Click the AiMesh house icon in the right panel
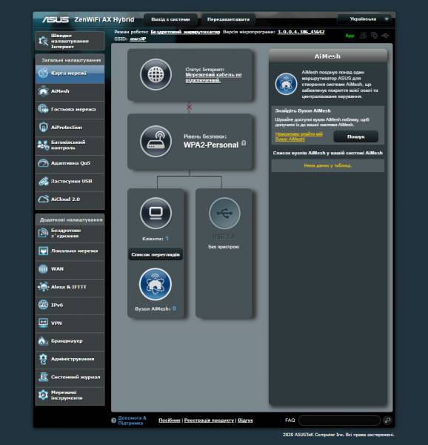428x445 pixels. [286, 84]
